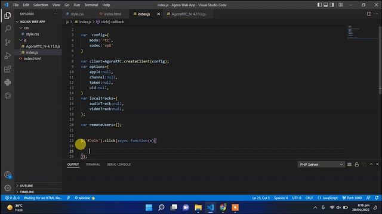Select the OUTPUT panel tab
The height and width of the screenshot is (214, 382).
pyautogui.click(x=73, y=164)
